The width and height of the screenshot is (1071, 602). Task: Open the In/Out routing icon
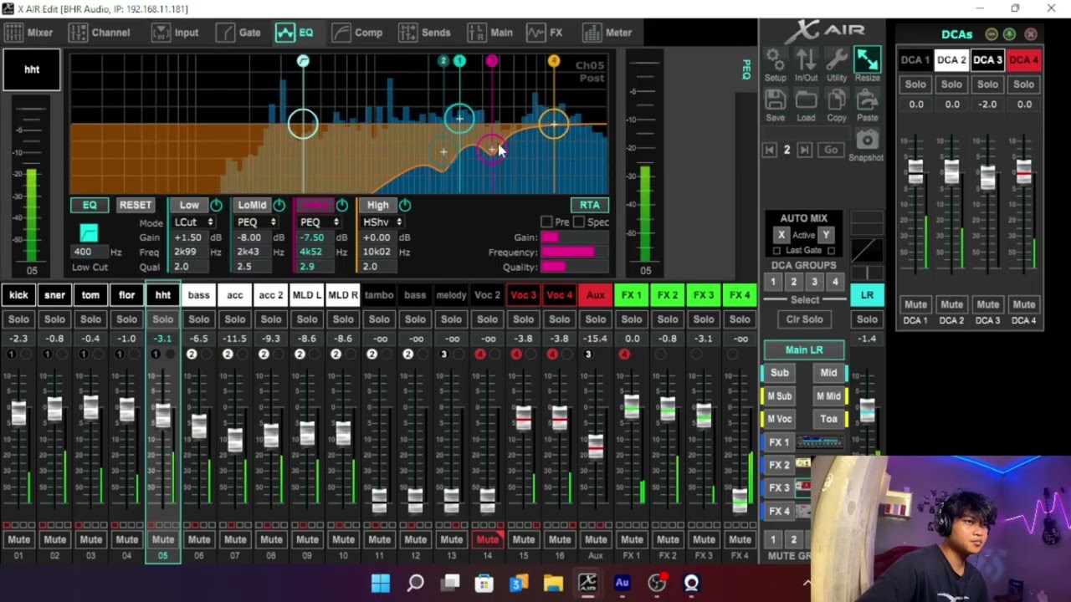(x=806, y=59)
